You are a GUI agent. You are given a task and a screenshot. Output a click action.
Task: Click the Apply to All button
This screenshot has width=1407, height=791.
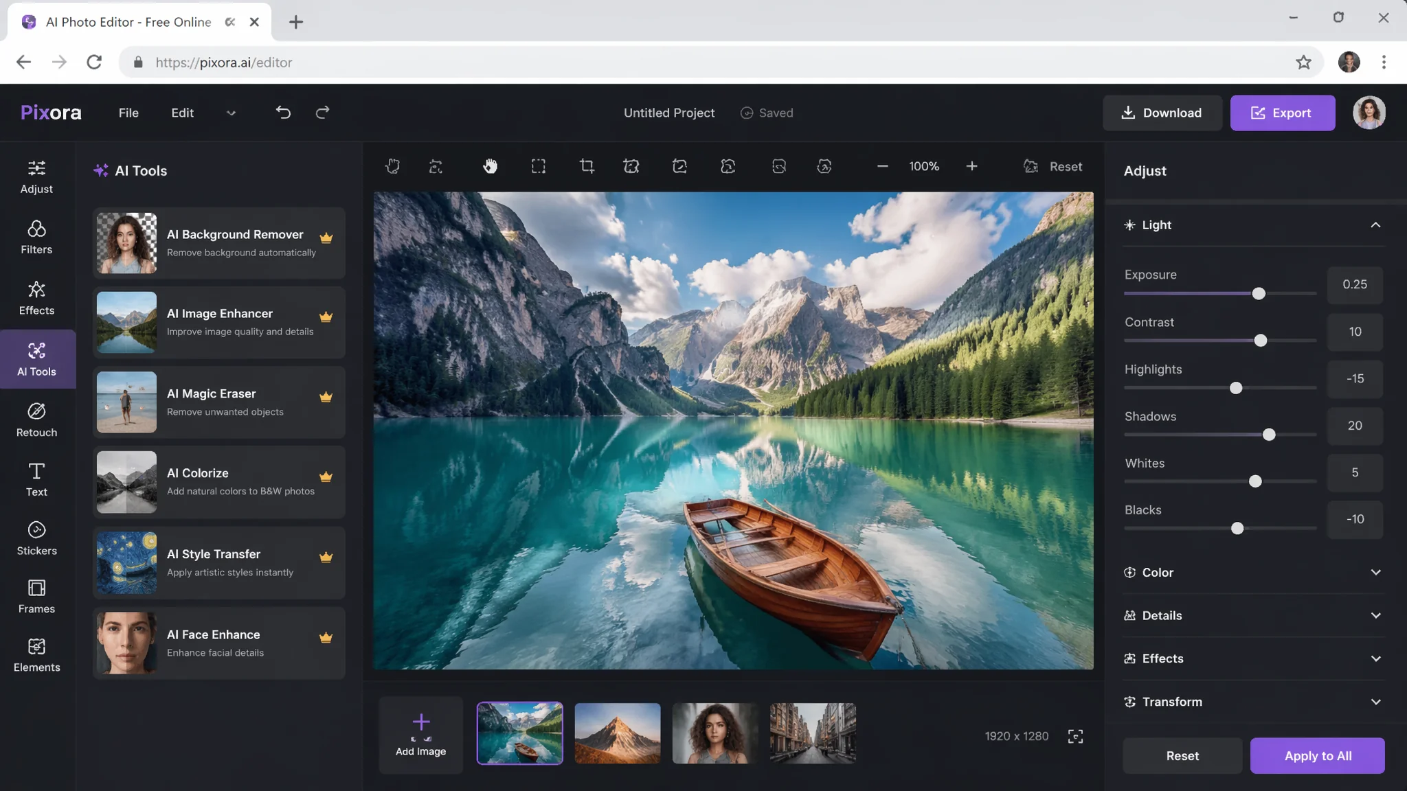click(1317, 755)
